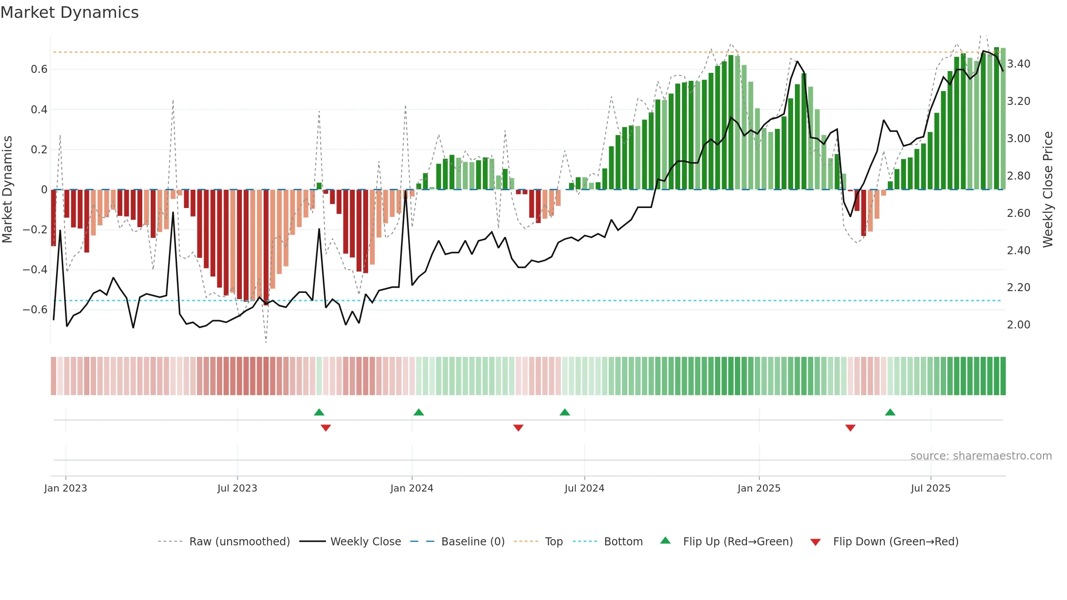Select the flip-down marker after Jan 2025

(850, 428)
